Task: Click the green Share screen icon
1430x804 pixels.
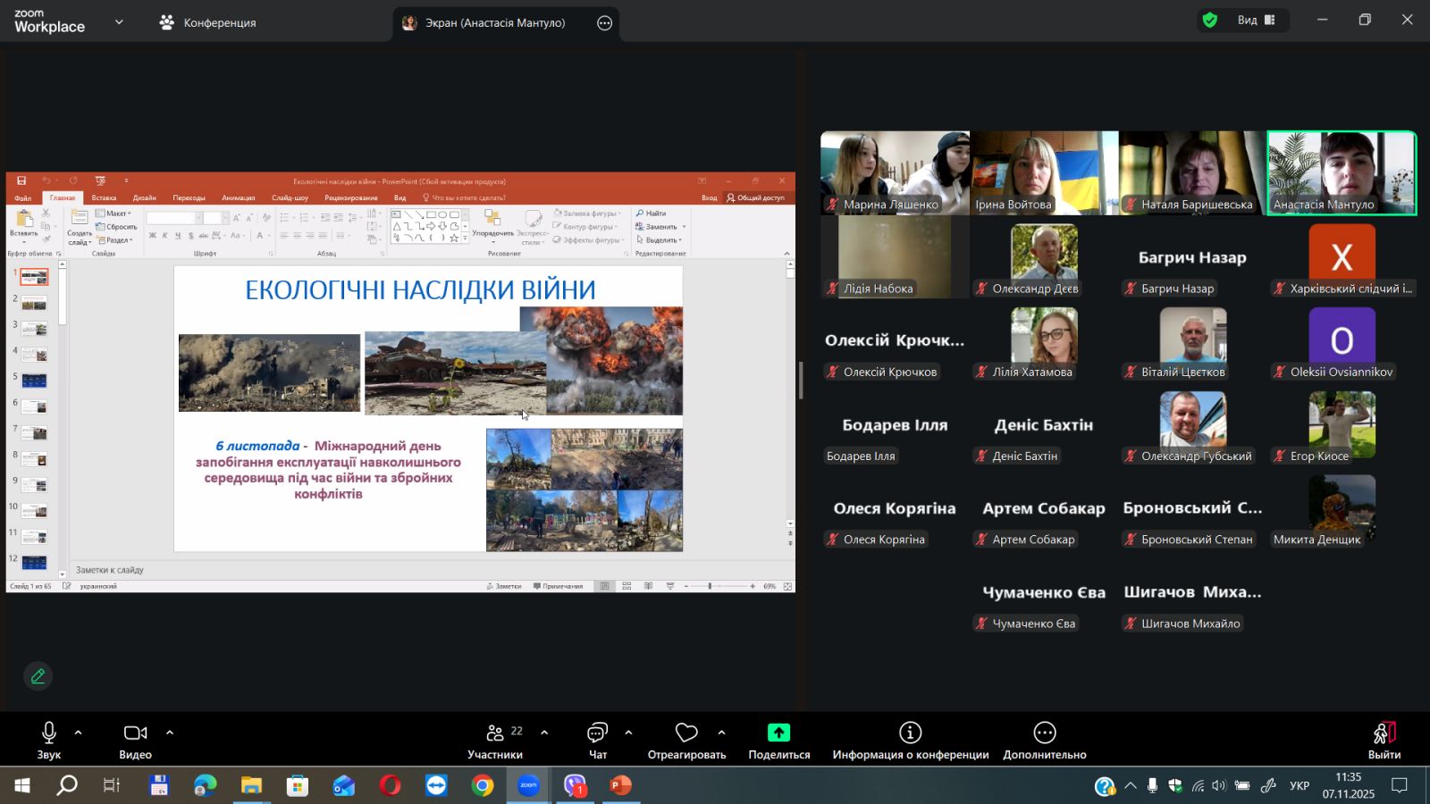Action: (778, 733)
